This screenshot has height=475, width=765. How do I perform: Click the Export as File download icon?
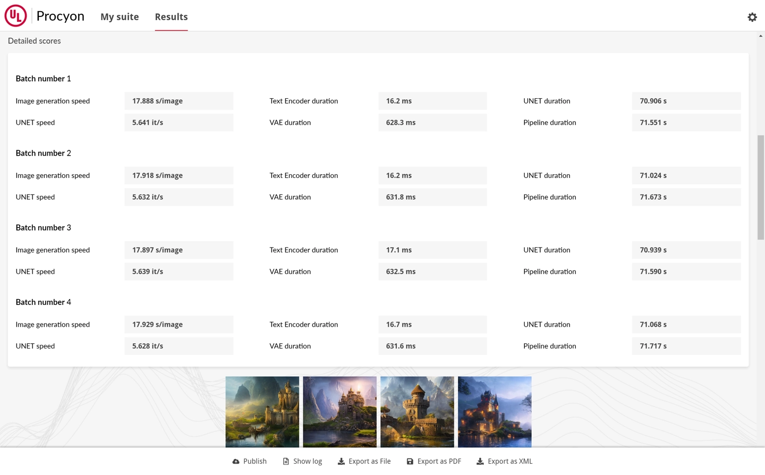click(341, 461)
